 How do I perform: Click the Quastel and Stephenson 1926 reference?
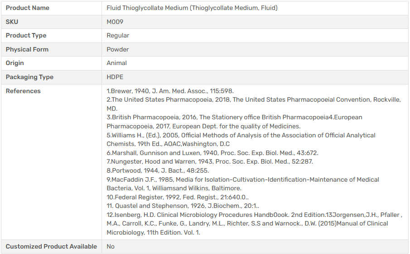click(183, 206)
